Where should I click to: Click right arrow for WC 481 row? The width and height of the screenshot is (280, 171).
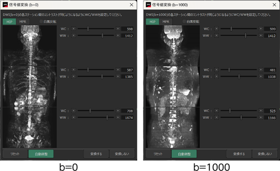[x=261, y=69]
